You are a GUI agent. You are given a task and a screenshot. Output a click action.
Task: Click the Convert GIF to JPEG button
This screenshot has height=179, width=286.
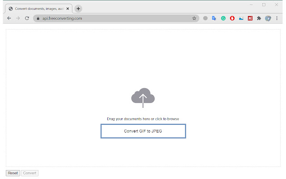point(143,131)
